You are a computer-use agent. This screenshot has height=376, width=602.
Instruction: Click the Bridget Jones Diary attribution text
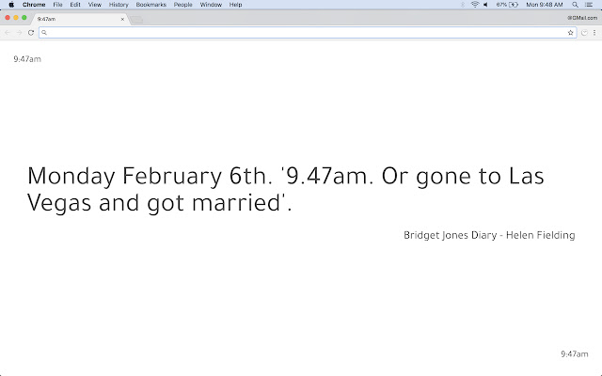click(x=487, y=235)
